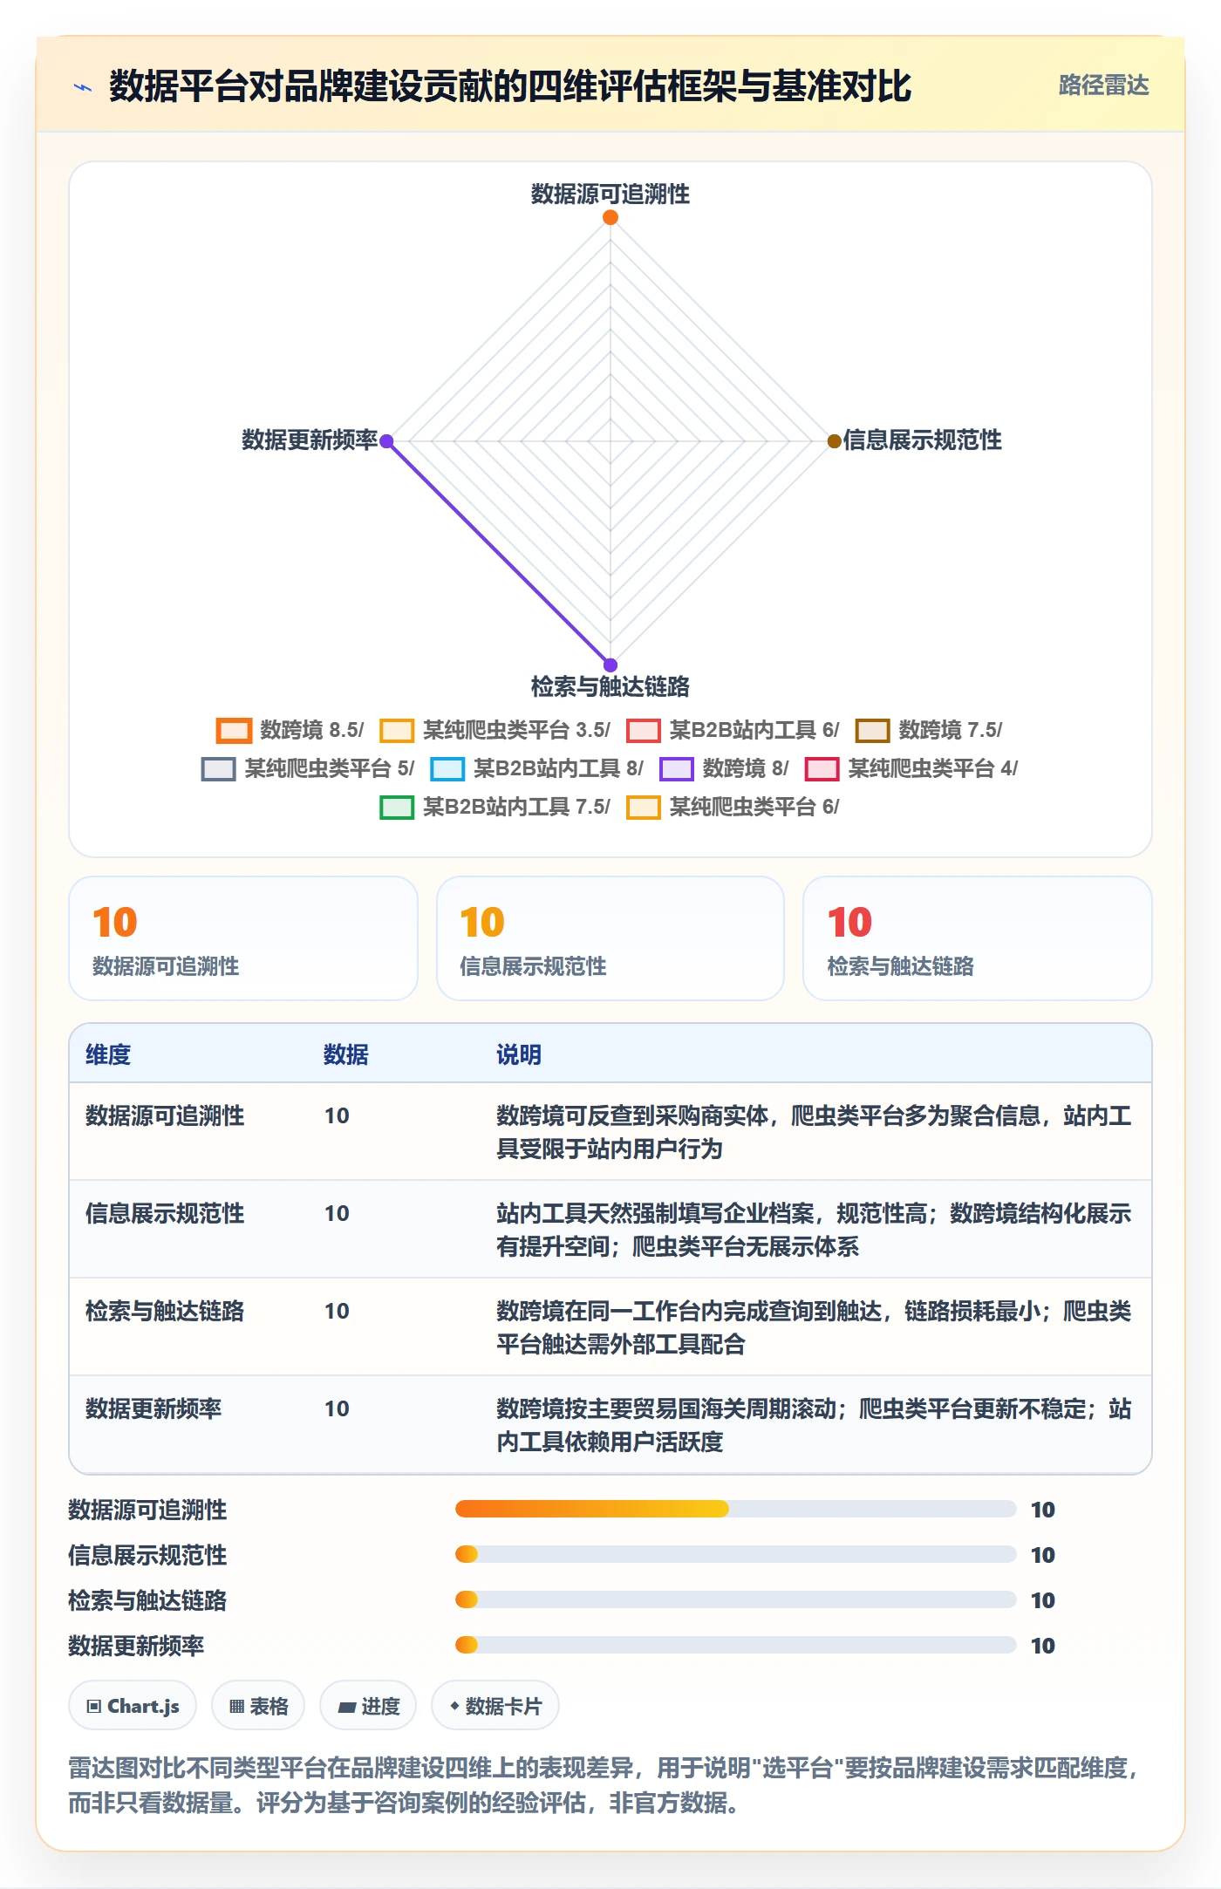Image resolution: width=1221 pixels, height=1889 pixels.
Task: Click the 数据 table column header
Action: [346, 1054]
